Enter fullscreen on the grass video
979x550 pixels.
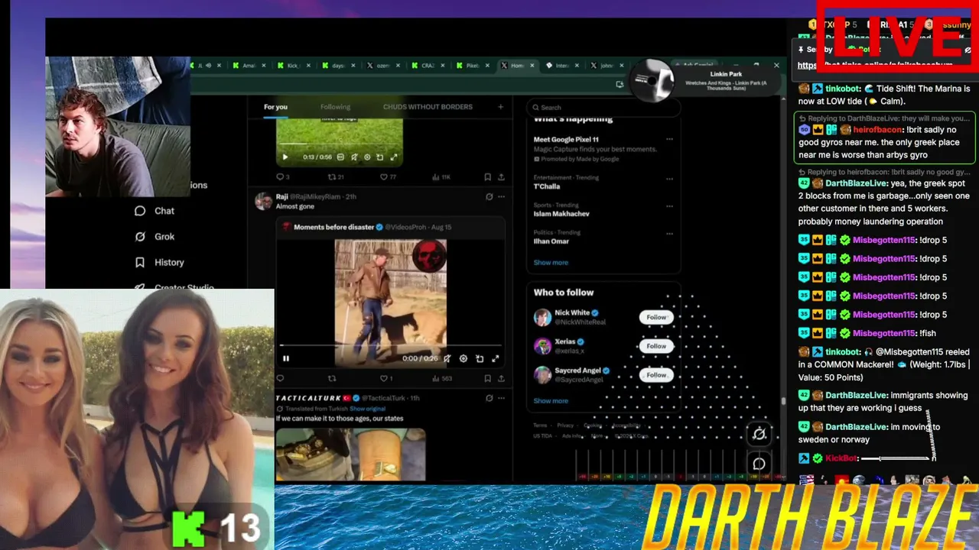394,157
